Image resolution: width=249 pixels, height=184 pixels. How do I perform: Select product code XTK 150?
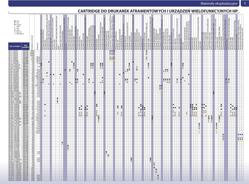click(25, 169)
